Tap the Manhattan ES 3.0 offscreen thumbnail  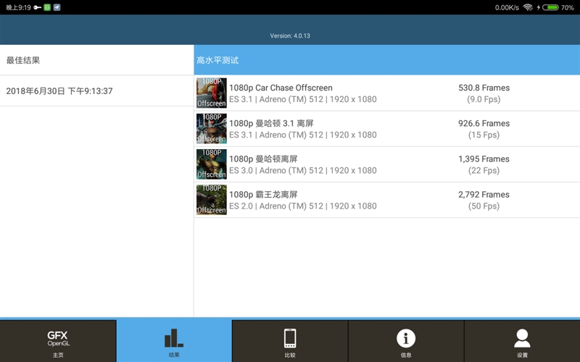pyautogui.click(x=211, y=164)
